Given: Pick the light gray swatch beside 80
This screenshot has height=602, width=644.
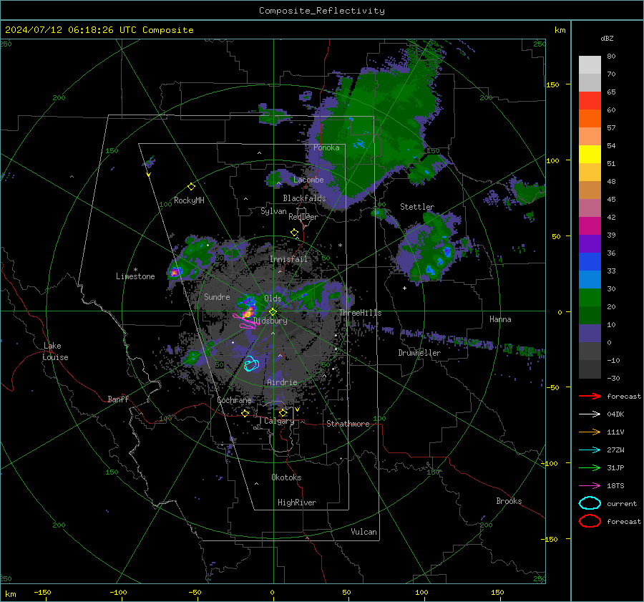Looking at the screenshot, I should click(590, 64).
